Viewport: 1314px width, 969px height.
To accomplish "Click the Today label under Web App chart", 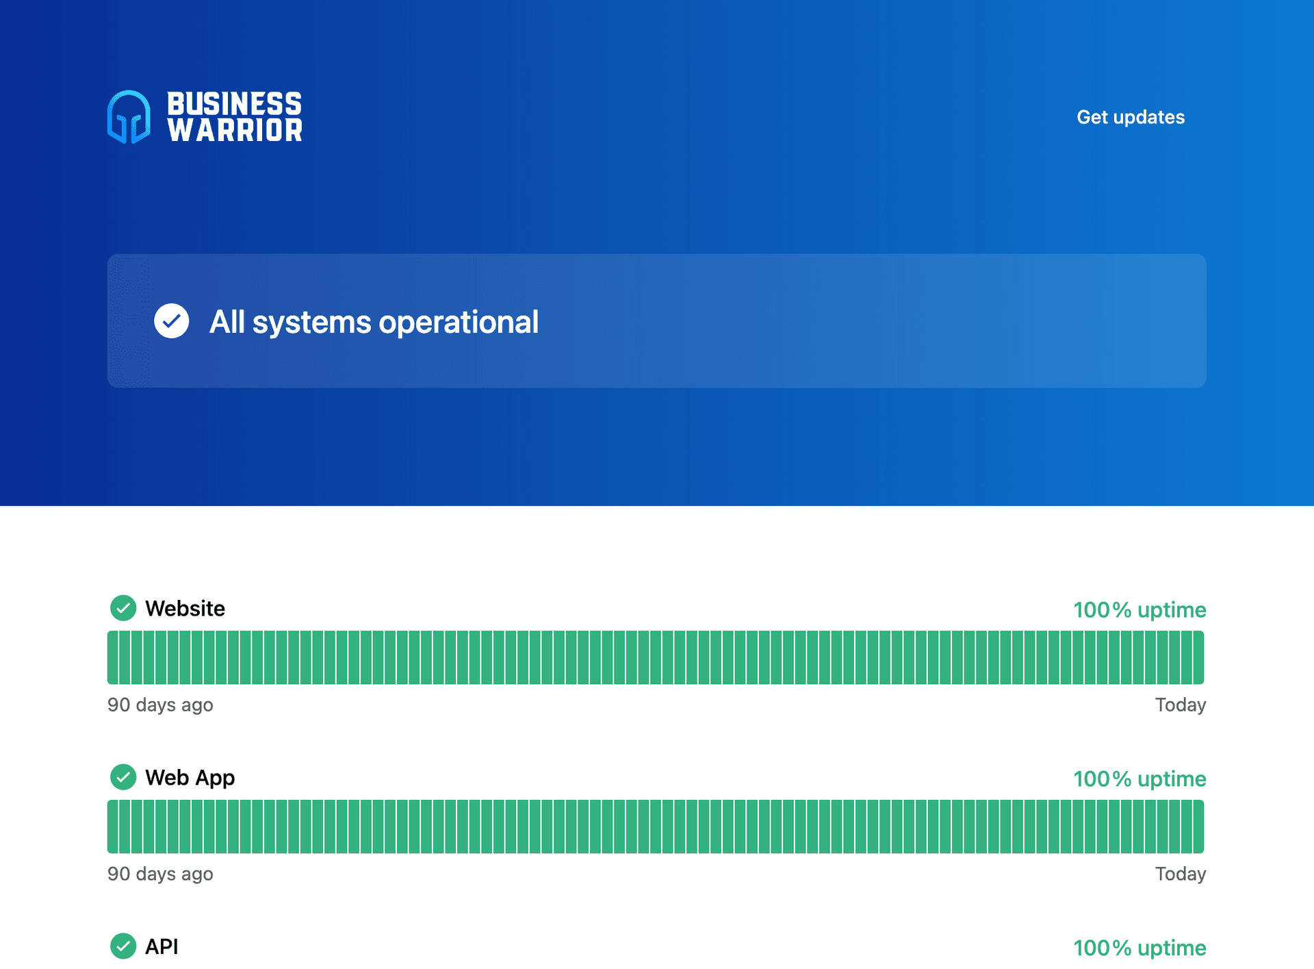I will tap(1180, 874).
